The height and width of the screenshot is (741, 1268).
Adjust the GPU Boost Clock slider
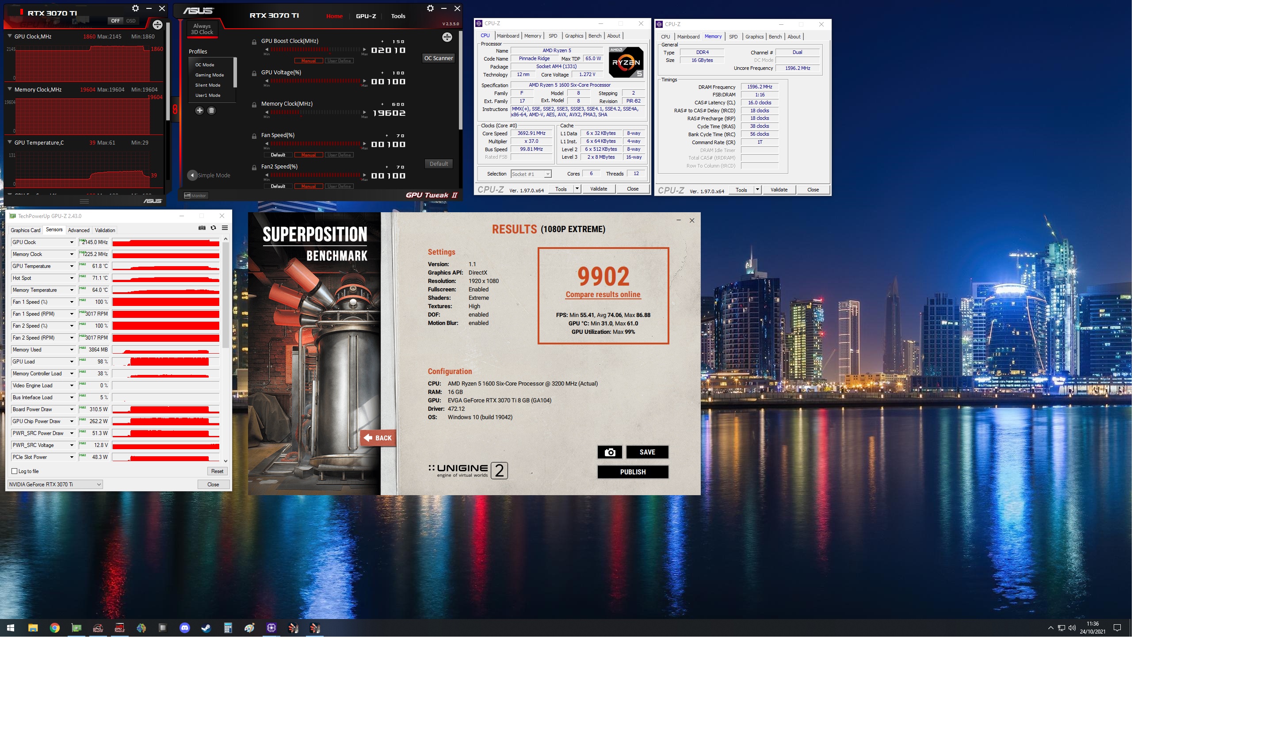(x=316, y=50)
